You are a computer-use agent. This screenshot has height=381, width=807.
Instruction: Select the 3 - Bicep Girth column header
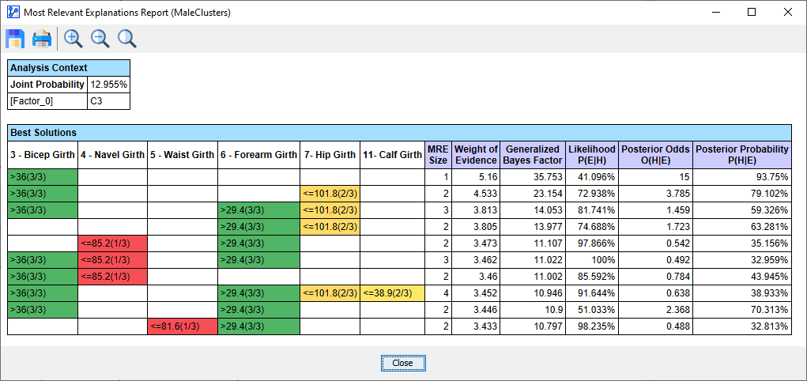43,155
